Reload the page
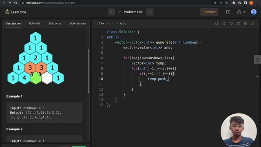The height and width of the screenshot is (147, 261). pyautogui.click(x=15, y=3)
